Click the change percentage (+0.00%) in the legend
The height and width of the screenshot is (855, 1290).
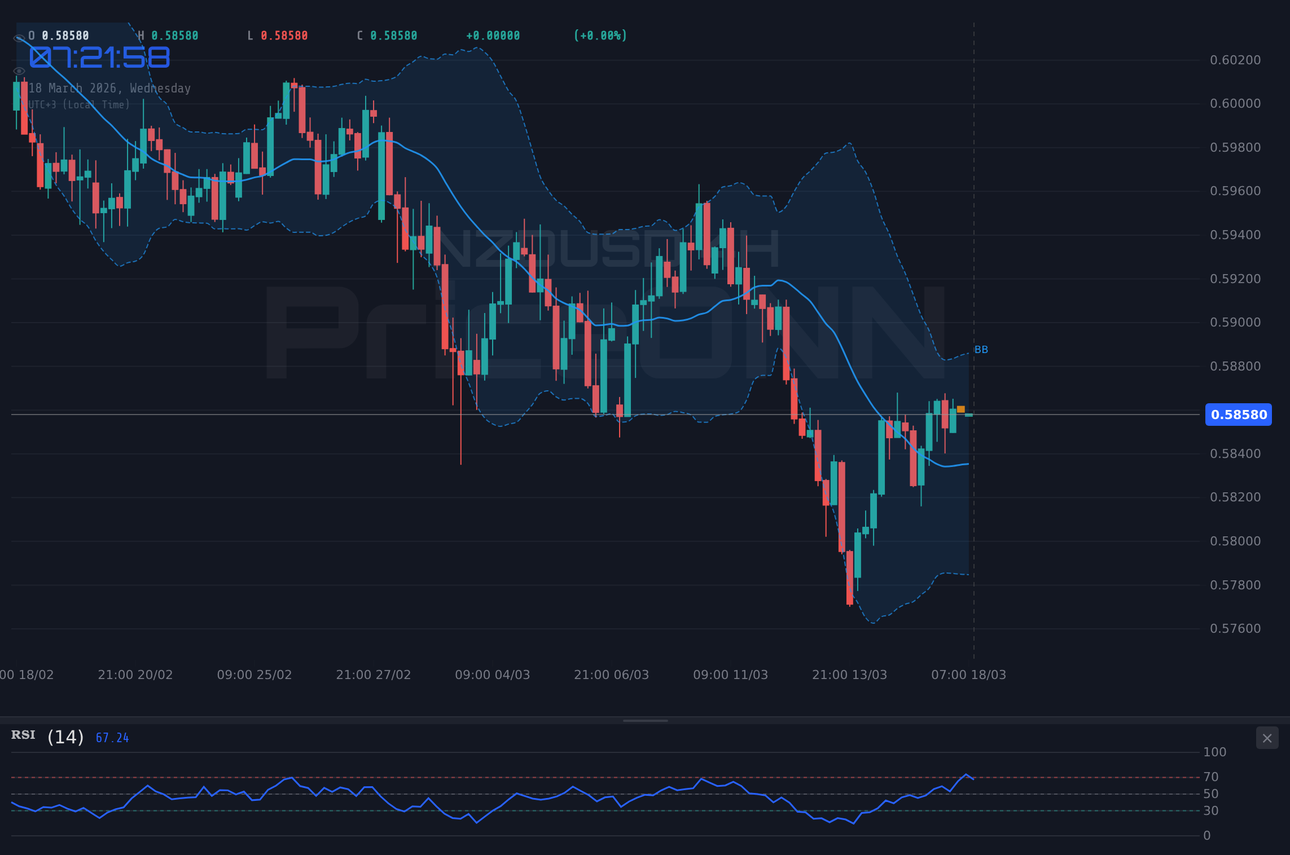tap(600, 35)
